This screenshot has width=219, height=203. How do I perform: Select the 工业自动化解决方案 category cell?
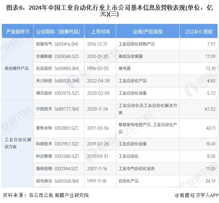coord(18,143)
